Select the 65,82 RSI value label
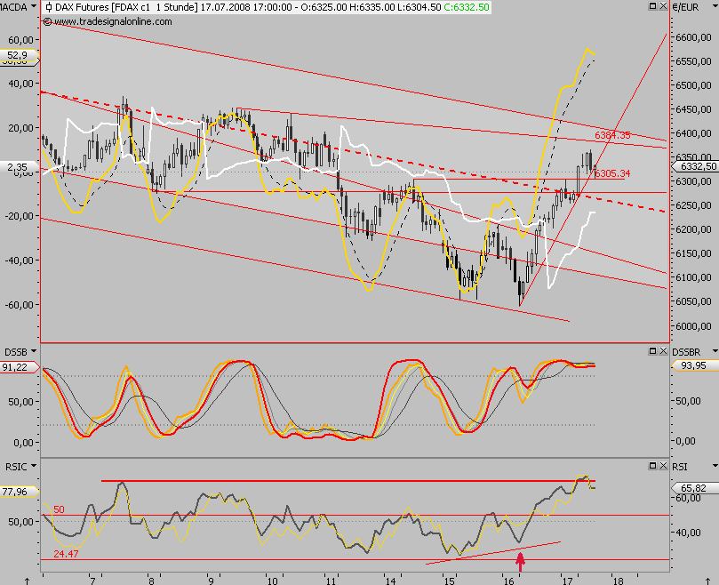This screenshot has width=719, height=585. 695,488
